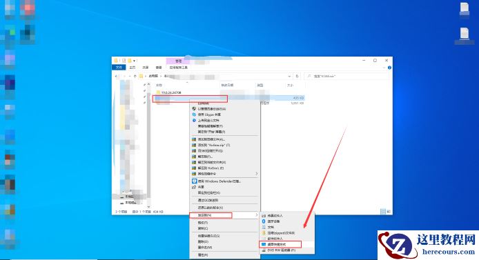
Task: Go up one folder level with the up arrow
Action: pos(135,76)
